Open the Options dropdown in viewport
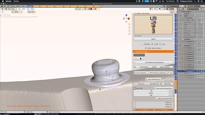The image size is (205, 115). [x=173, y=12]
